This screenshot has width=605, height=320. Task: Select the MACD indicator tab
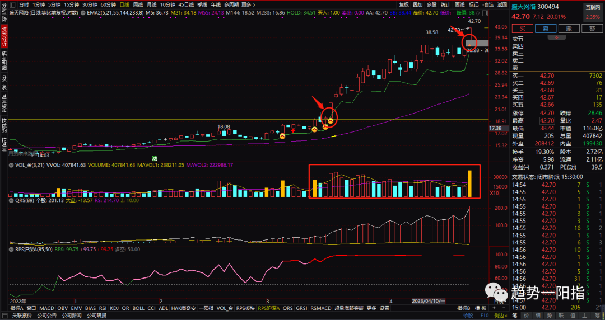(x=46, y=308)
